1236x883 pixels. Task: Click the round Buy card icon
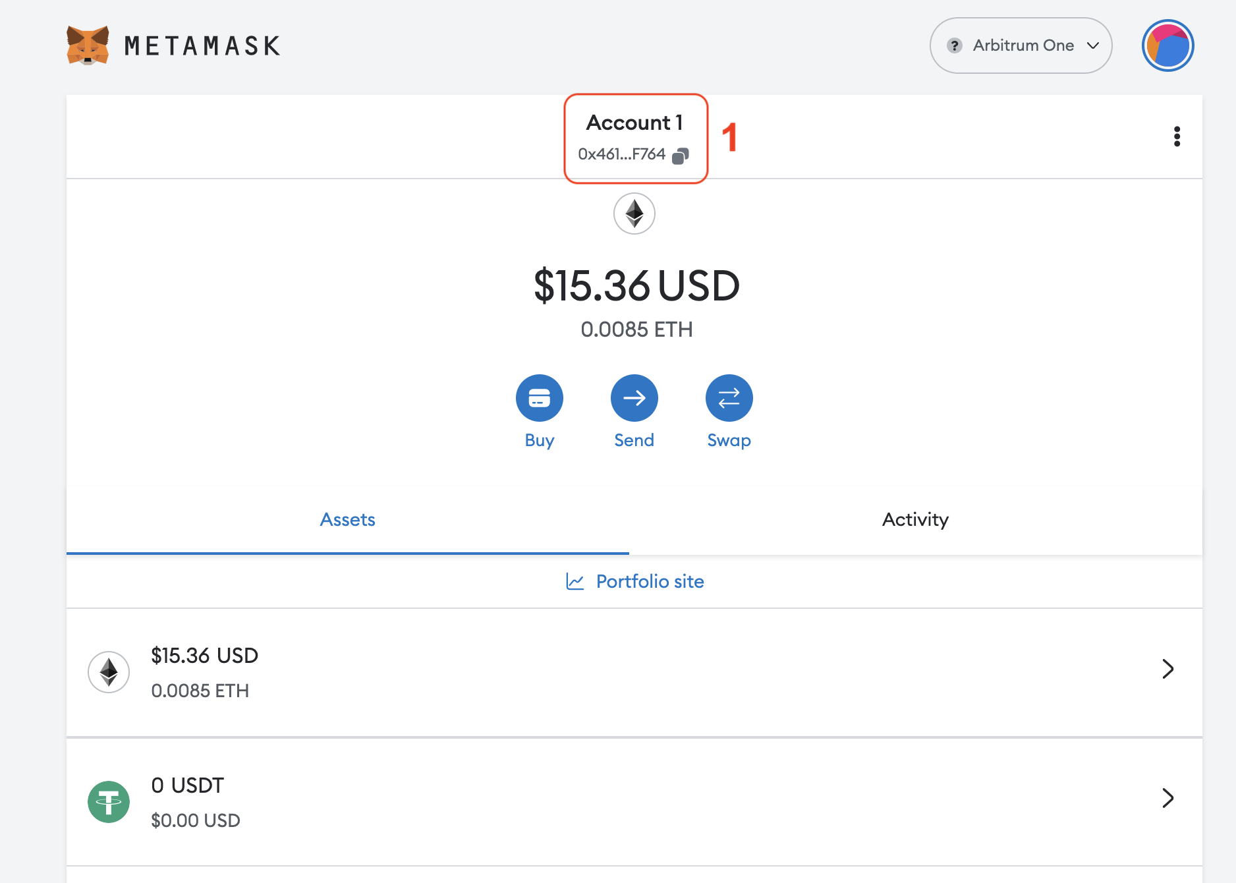tap(539, 398)
